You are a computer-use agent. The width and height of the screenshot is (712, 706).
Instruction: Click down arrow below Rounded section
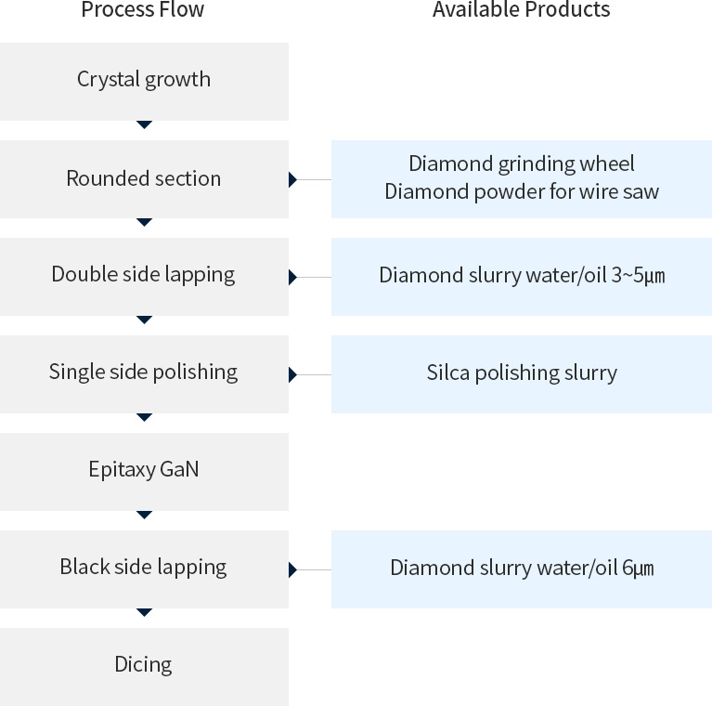coord(144,223)
